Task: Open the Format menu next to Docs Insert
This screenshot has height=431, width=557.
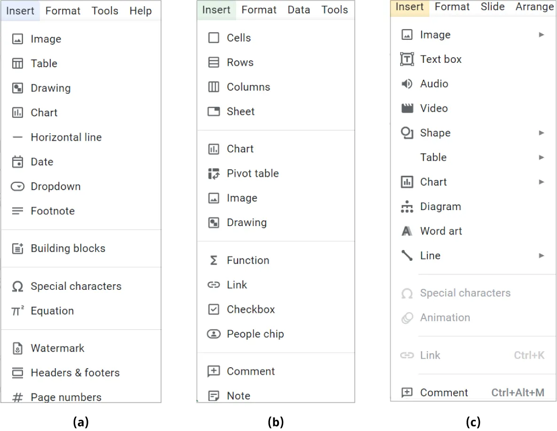Action: click(x=62, y=10)
